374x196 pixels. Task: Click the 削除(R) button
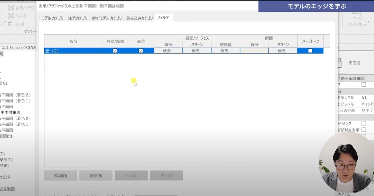click(96, 176)
